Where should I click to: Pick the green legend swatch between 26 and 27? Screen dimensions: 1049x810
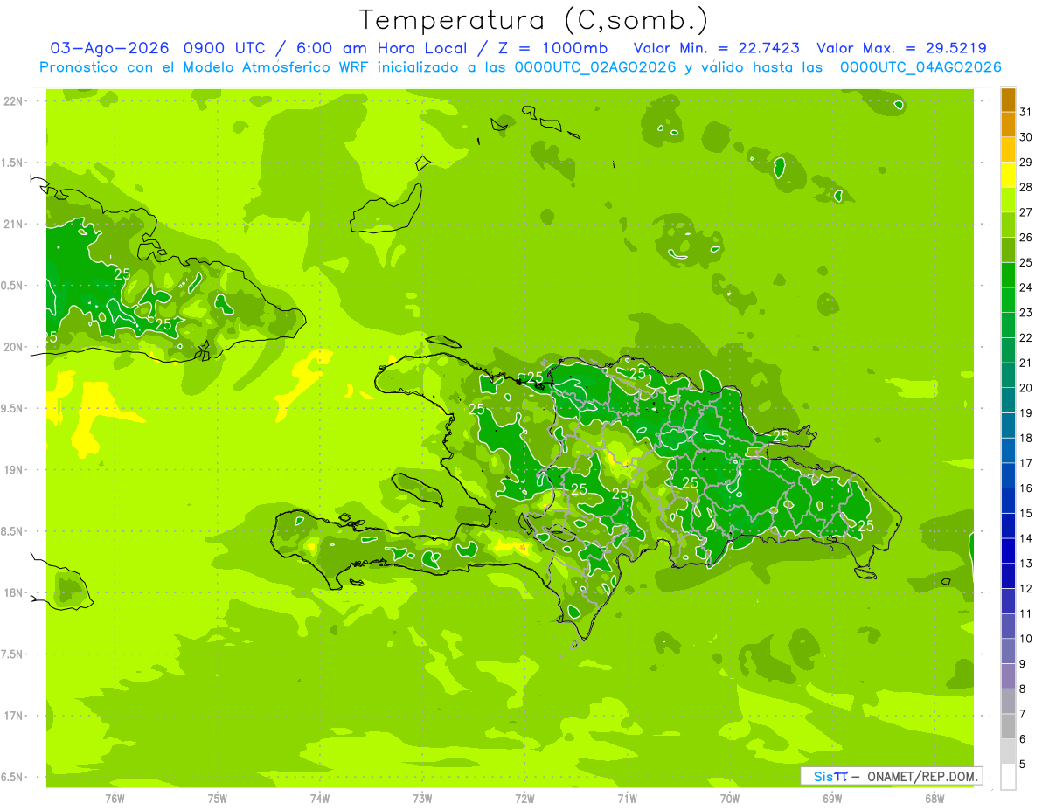pos(1008,225)
